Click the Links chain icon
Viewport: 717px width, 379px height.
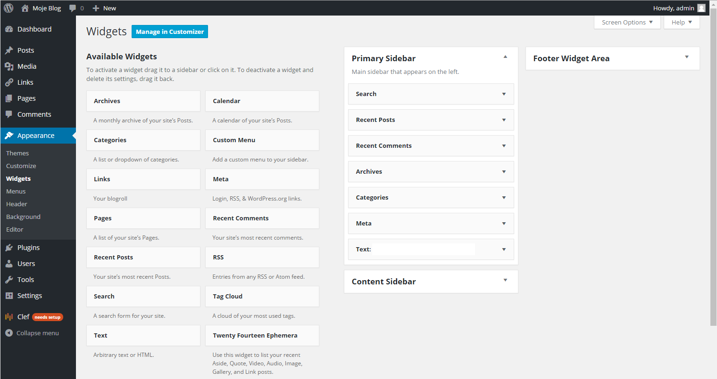click(x=9, y=82)
